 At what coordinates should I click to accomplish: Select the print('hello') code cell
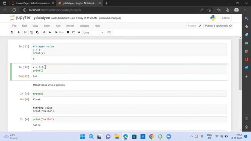[x=129, y=119]
